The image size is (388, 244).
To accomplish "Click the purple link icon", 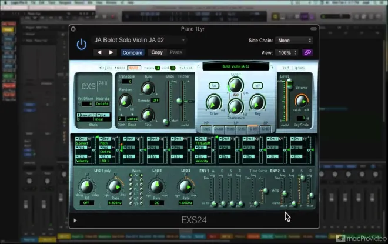I will point(307,52).
